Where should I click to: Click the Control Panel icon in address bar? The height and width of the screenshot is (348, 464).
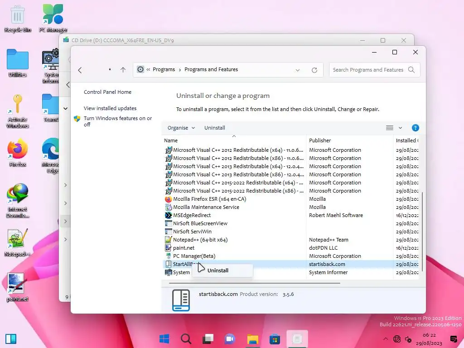point(140,69)
